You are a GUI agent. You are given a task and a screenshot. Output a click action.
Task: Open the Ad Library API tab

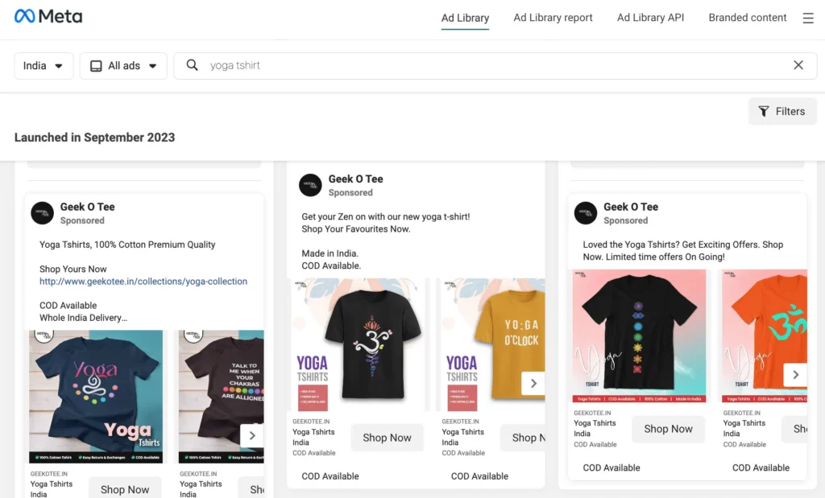tap(650, 18)
